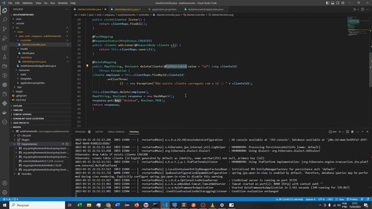
Task: Open the Run and Debug view
Action: [5, 38]
